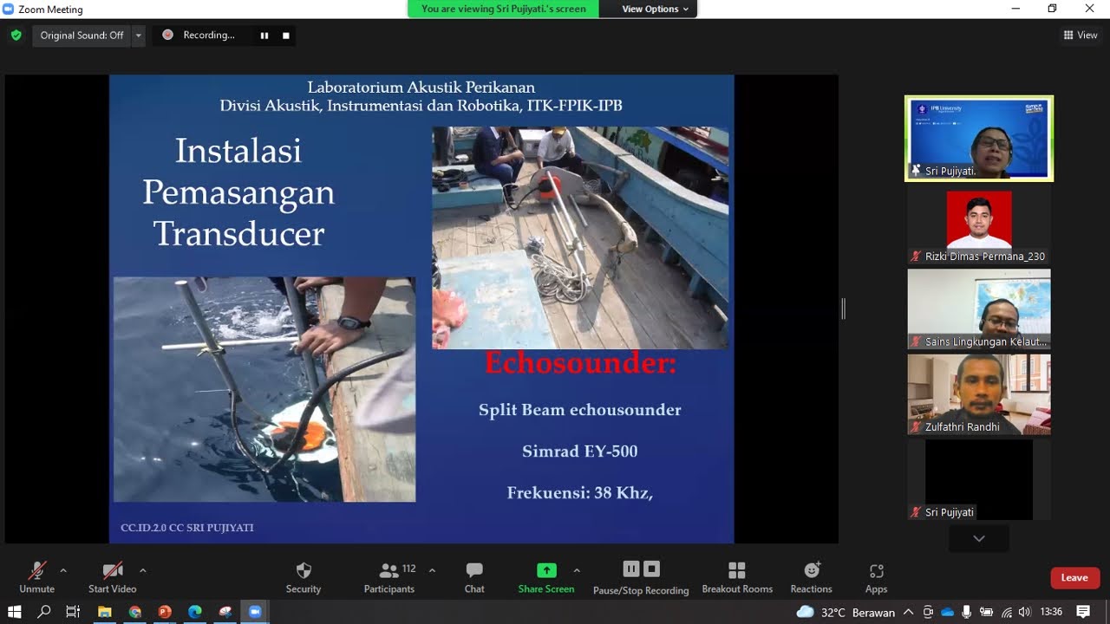The height and width of the screenshot is (624, 1110).
Task: Click the red recording indicator dot
Action: 167,36
